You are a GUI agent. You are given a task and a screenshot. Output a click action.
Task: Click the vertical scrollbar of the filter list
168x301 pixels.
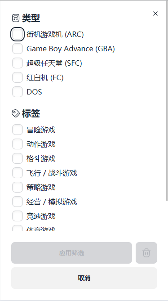click(x=167, y=101)
